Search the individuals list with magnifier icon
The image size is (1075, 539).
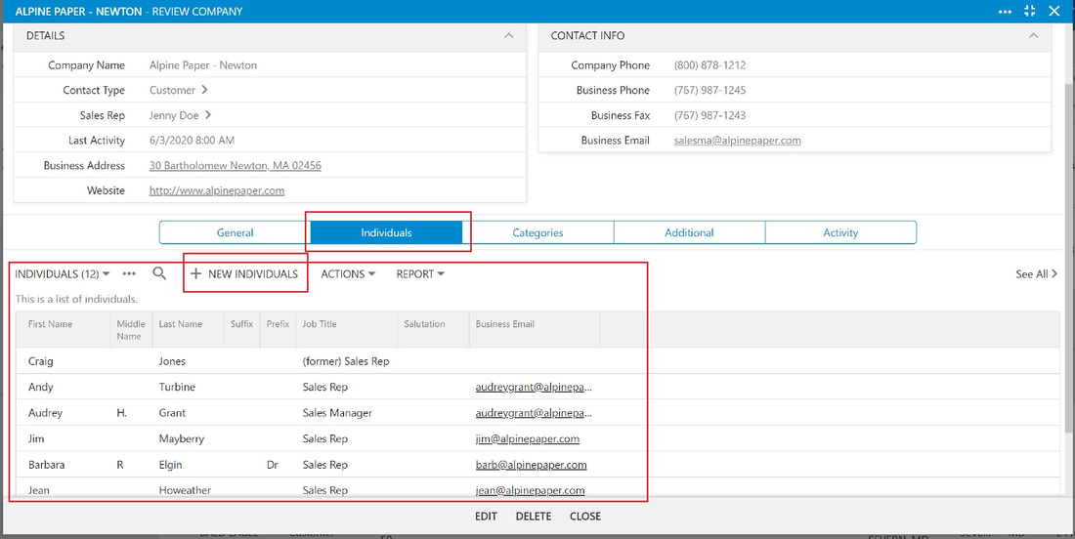159,273
